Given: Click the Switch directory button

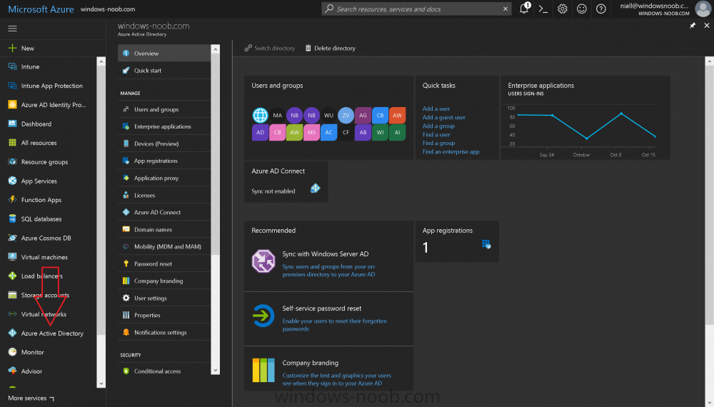Looking at the screenshot, I should coord(270,49).
